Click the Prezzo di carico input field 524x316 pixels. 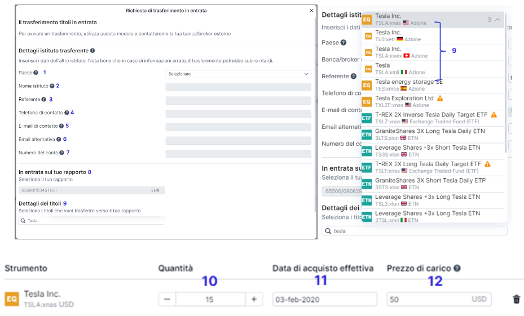tap(429, 299)
